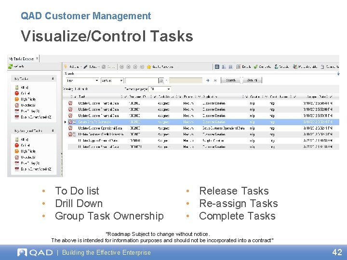This screenshot has width=347, height=260.
Task: Show All under My Assigned Tasks
Action: [x=22, y=139]
